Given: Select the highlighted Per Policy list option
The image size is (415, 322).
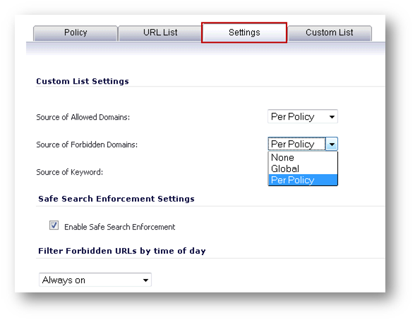Looking at the screenshot, I should (x=303, y=180).
